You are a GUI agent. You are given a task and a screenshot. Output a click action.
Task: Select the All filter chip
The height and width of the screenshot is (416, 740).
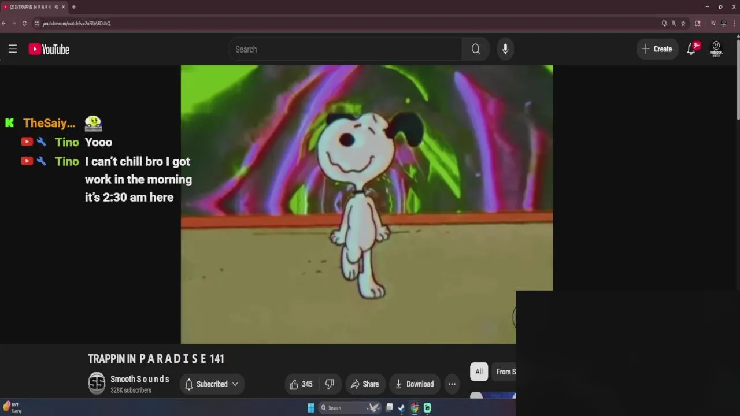479,372
